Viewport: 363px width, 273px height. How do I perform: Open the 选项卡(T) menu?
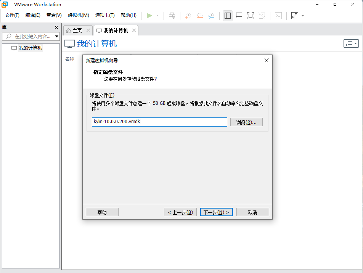tap(105, 15)
